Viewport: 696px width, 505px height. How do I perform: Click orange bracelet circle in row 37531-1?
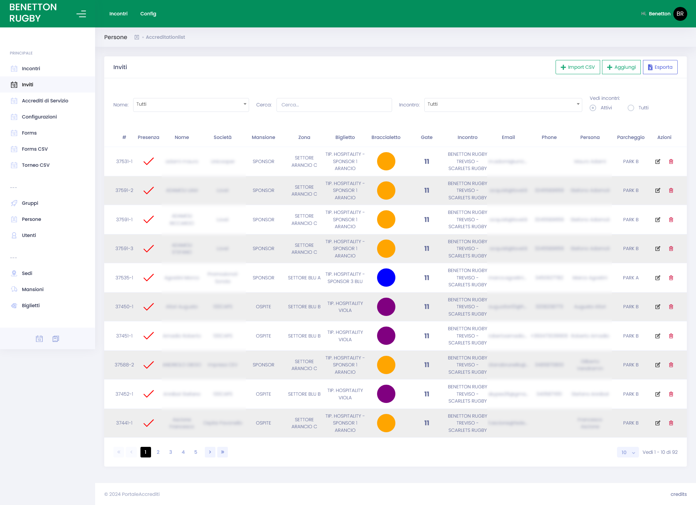tap(386, 161)
